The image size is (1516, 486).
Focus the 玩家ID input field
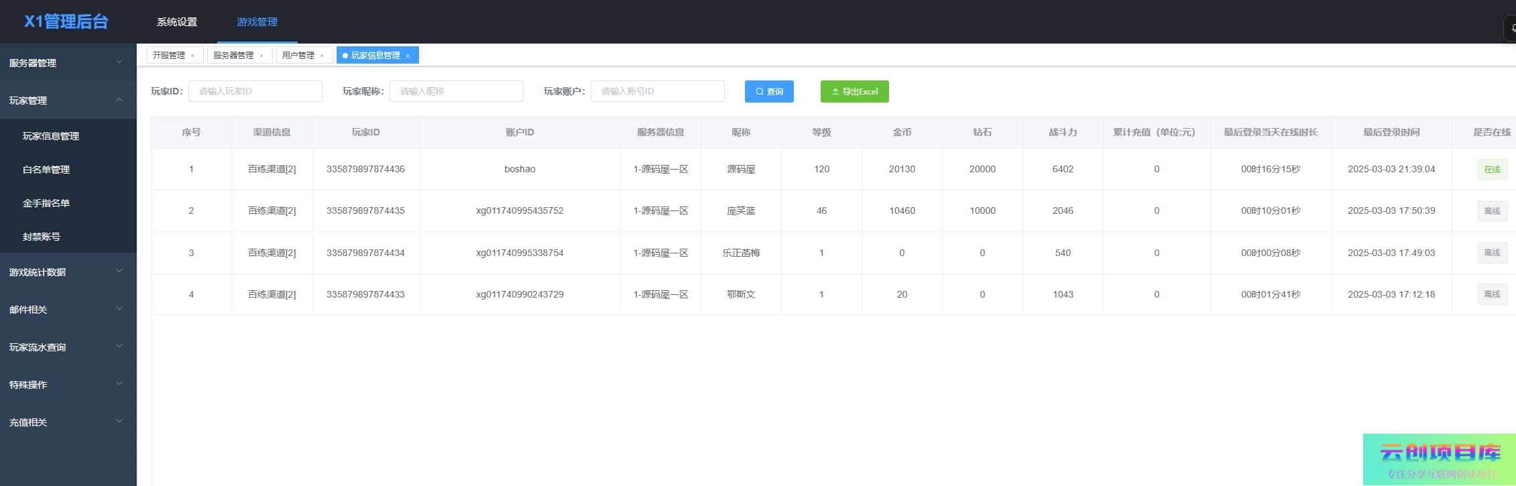255,91
